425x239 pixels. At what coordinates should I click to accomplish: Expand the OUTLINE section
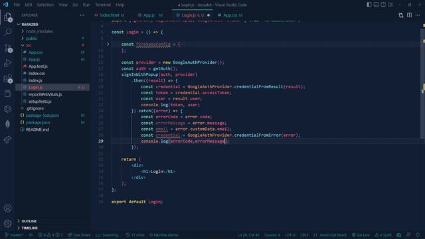[x=29, y=221]
